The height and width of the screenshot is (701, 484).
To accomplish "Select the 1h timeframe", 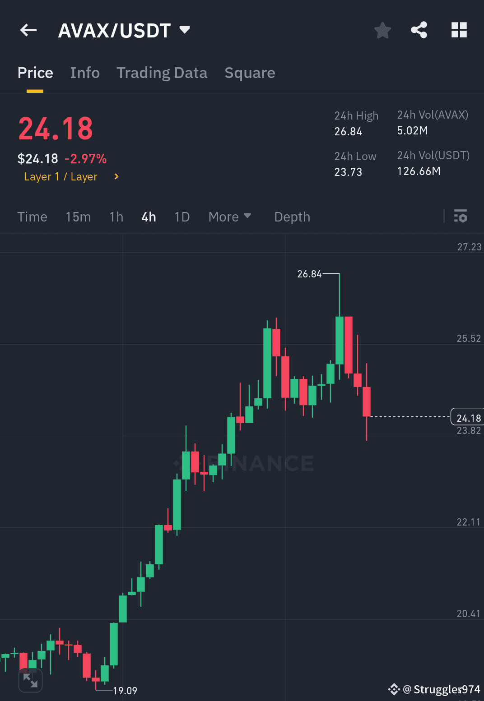I will 116,217.
